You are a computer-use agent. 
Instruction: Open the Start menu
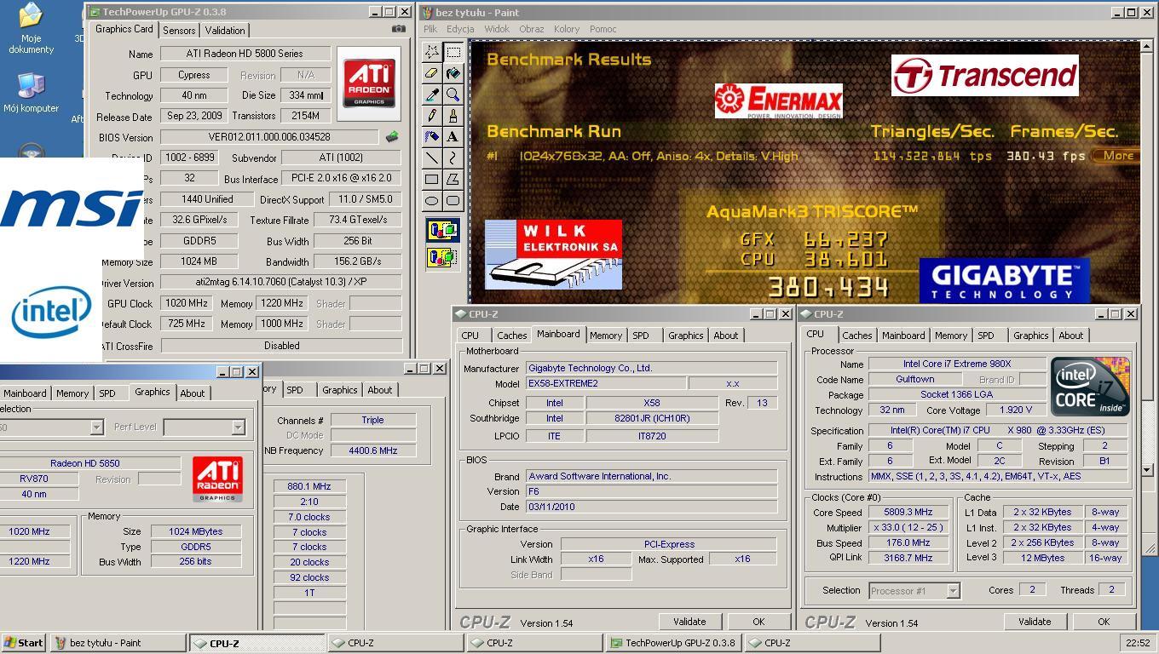click(24, 643)
